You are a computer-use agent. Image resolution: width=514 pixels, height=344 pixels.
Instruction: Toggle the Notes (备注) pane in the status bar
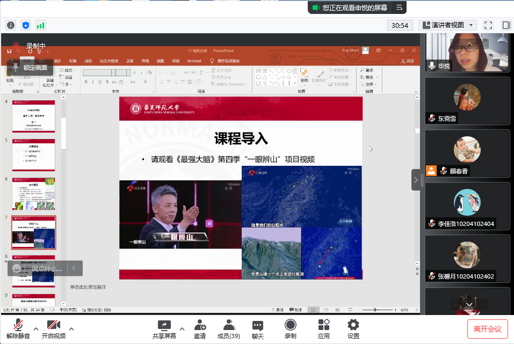278,310
